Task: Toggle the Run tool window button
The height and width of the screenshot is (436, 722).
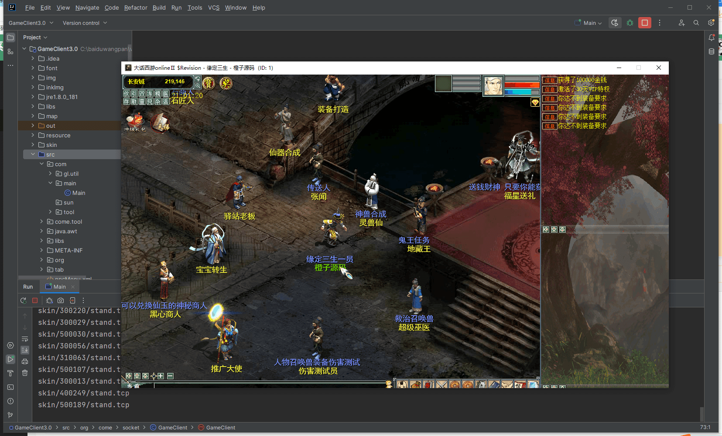Action: point(10,359)
